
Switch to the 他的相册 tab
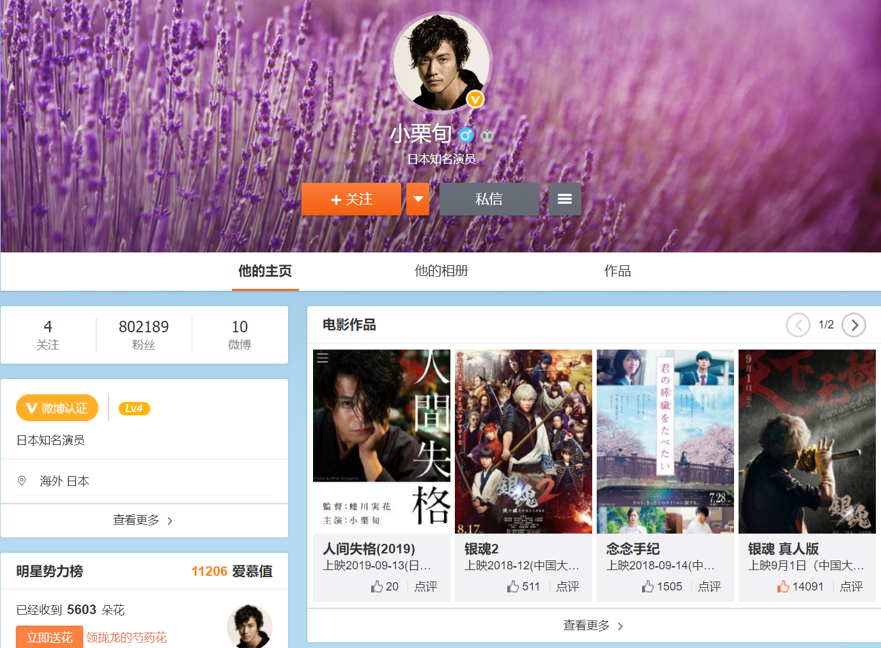tap(441, 271)
